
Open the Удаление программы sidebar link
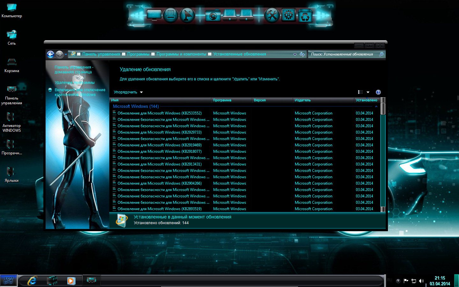pyautogui.click(x=75, y=83)
